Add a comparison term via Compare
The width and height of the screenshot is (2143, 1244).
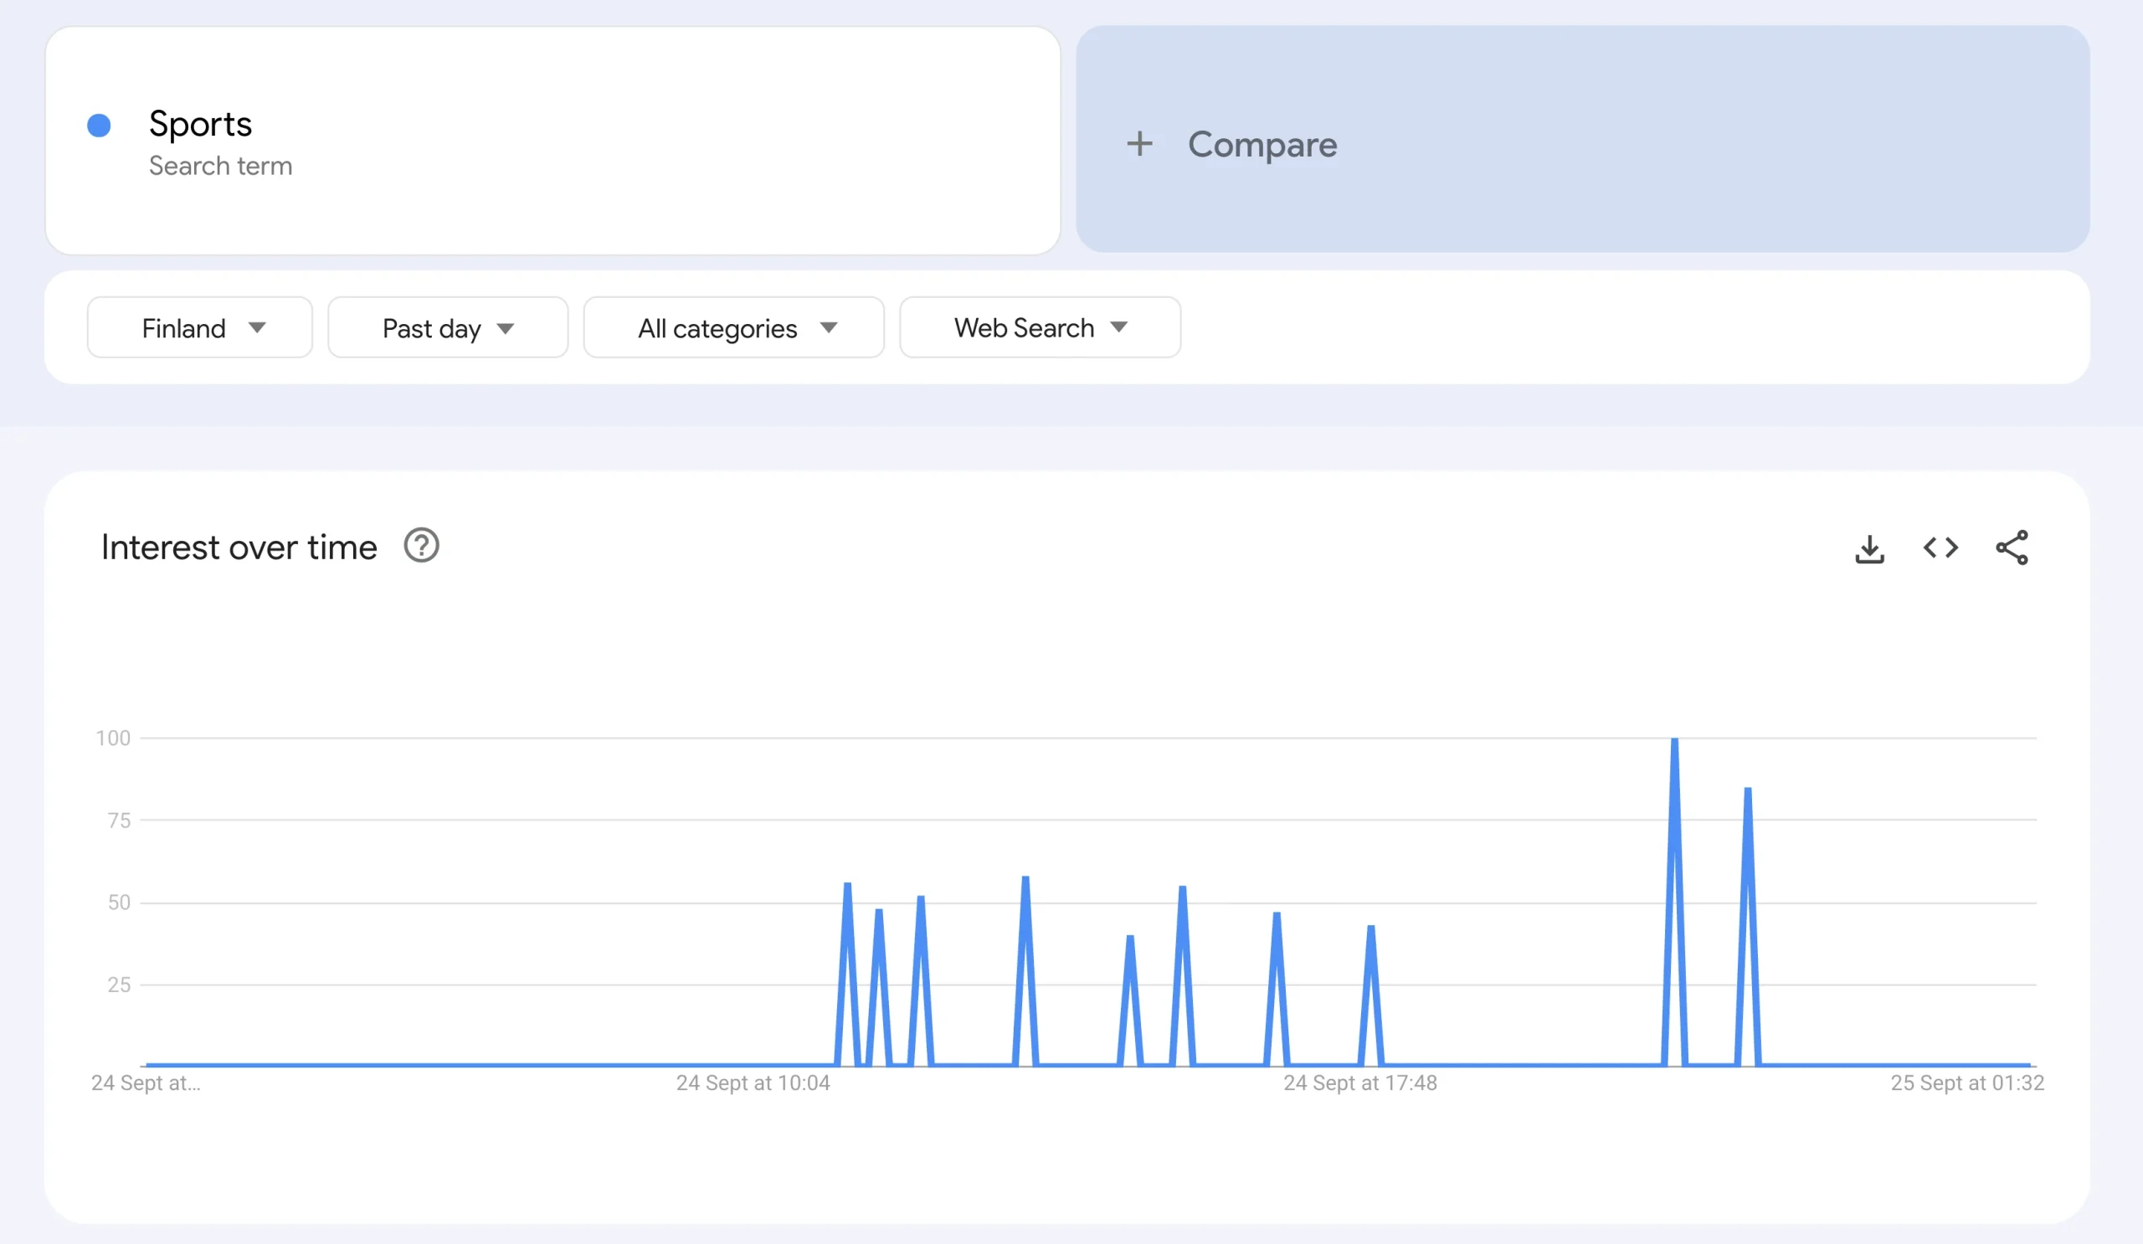[1583, 140]
